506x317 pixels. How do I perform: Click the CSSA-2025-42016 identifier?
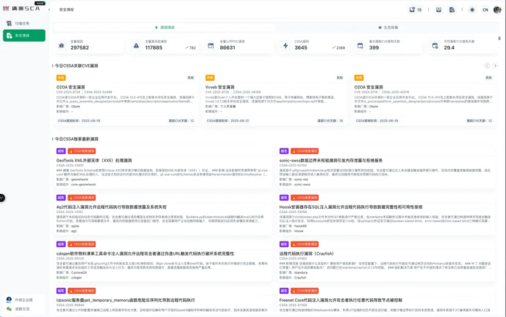point(395,92)
